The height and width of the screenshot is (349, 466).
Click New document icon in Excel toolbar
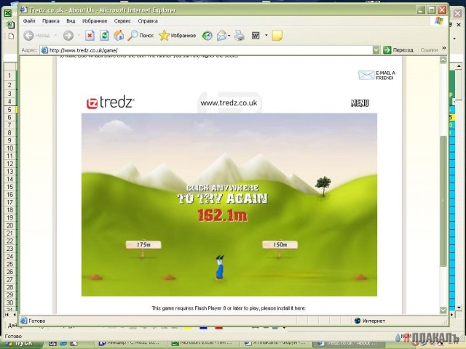(12, 36)
